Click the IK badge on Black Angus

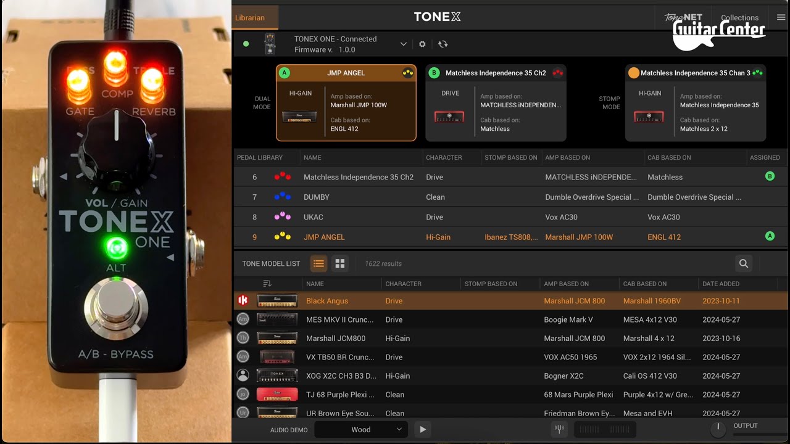(x=243, y=301)
